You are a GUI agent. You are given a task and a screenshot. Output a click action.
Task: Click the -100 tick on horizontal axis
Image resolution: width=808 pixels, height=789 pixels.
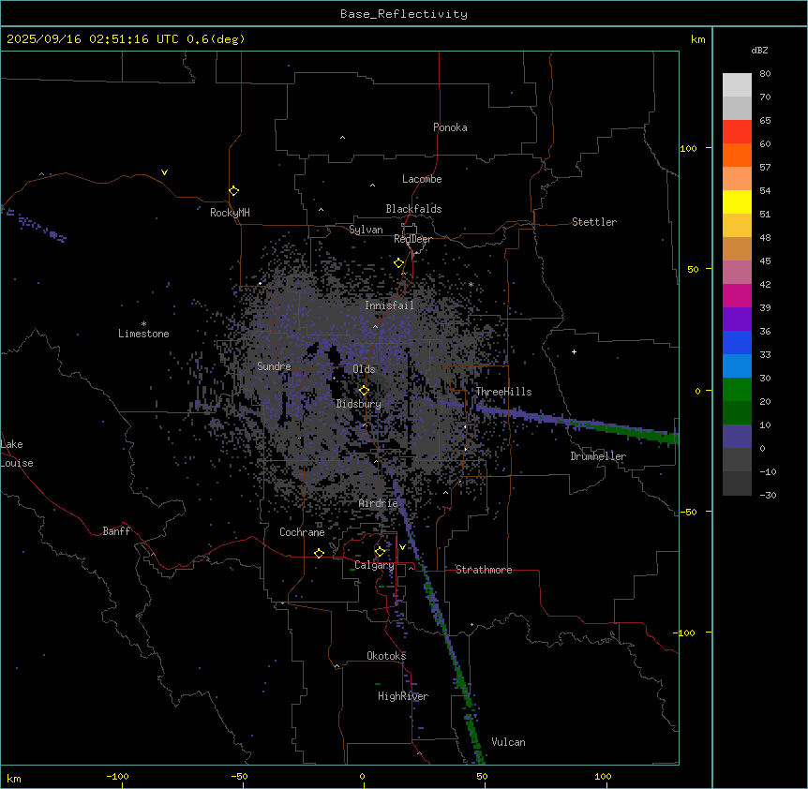coord(118,776)
